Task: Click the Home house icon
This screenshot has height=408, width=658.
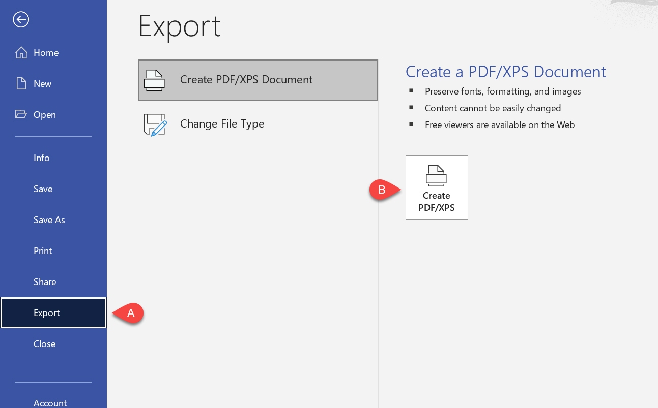Action: click(x=21, y=53)
